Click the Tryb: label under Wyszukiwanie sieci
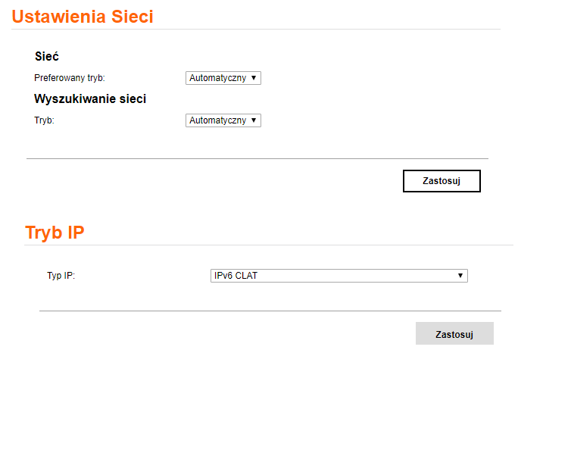The height and width of the screenshot is (453, 571). [45, 120]
